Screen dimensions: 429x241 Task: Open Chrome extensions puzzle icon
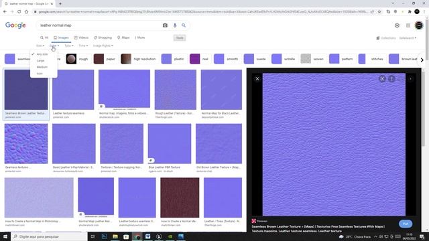coord(410,12)
